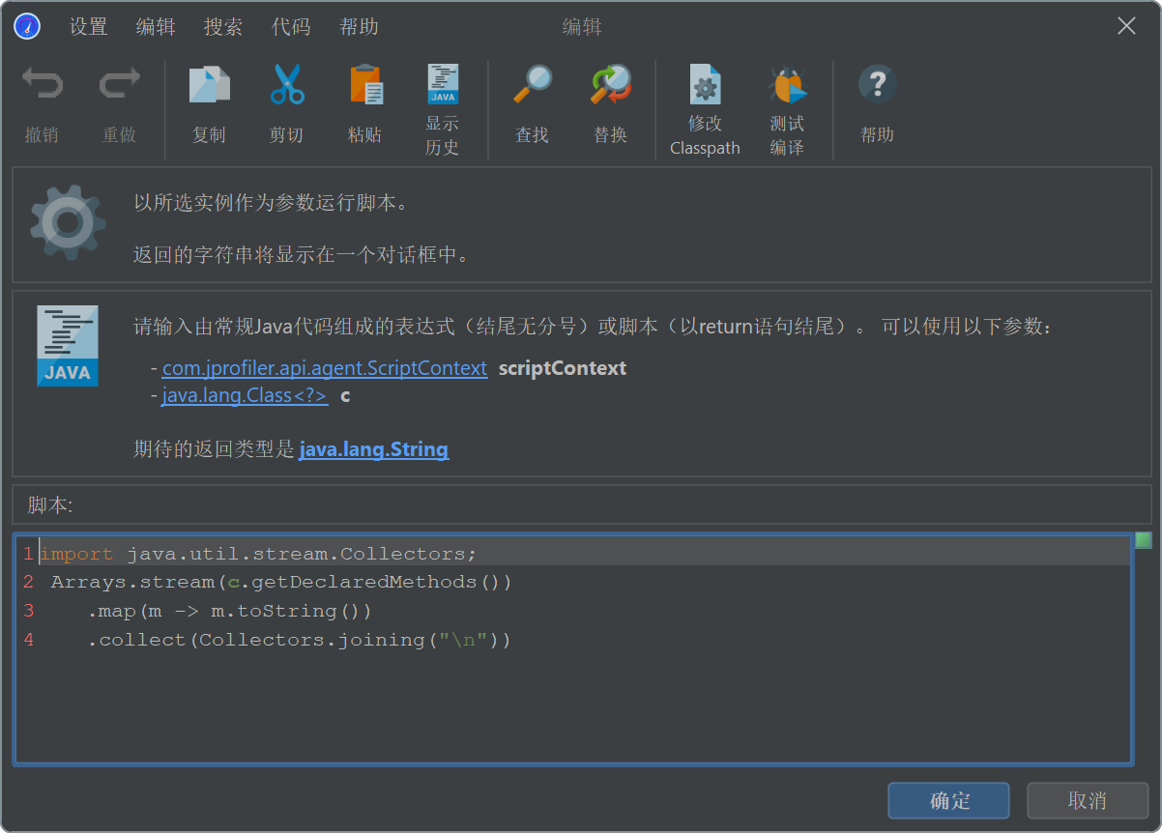Open java.lang.Class<?> documentation link
The width and height of the screenshot is (1162, 833).
pyautogui.click(x=245, y=395)
